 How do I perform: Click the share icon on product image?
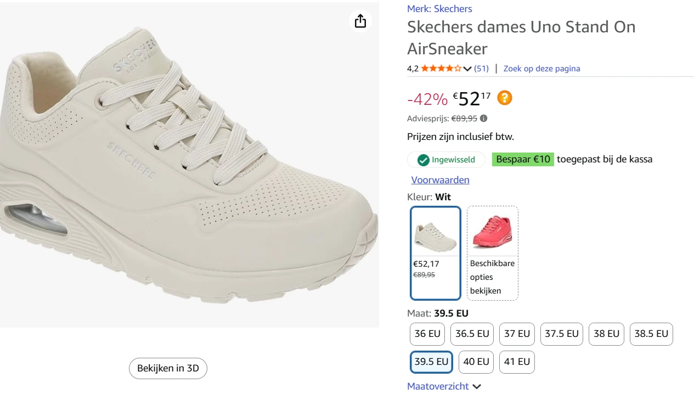click(x=360, y=21)
